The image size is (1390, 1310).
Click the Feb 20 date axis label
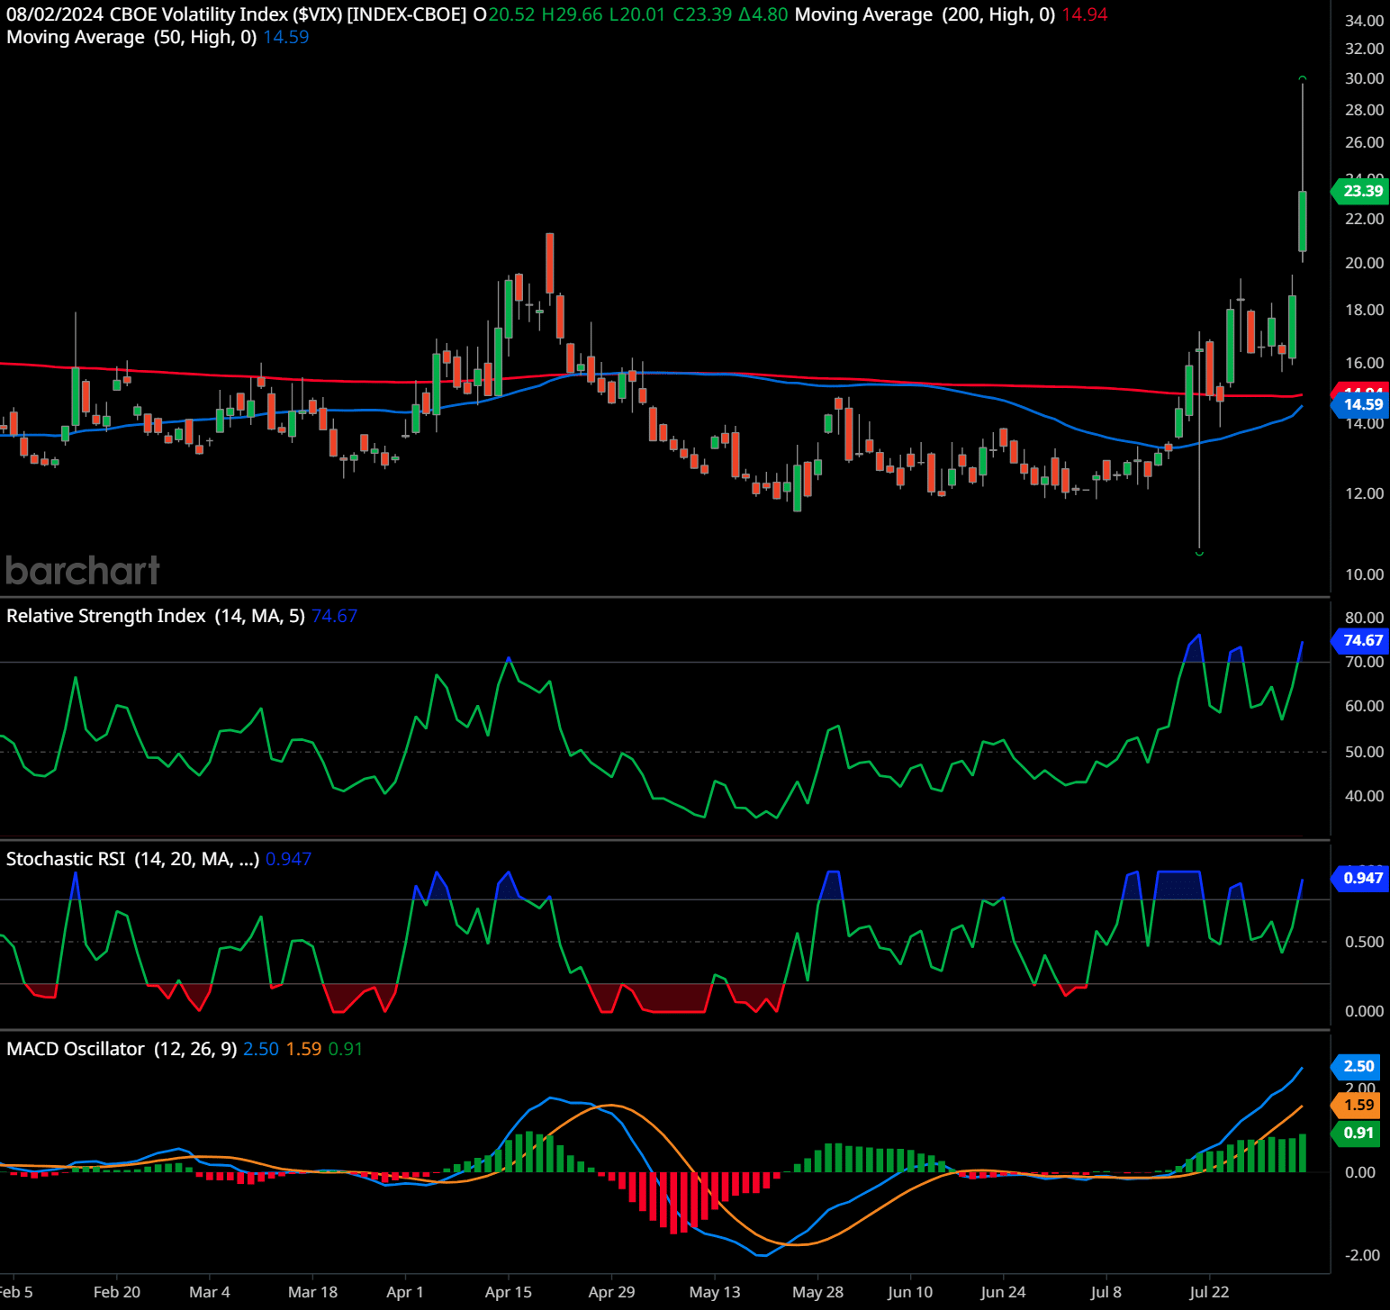tap(117, 1292)
